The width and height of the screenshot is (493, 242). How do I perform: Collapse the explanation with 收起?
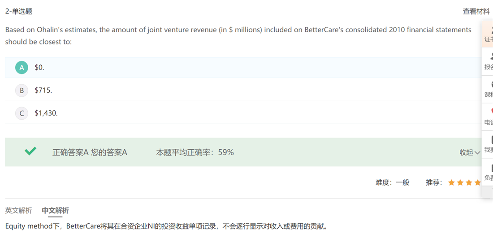(469, 152)
